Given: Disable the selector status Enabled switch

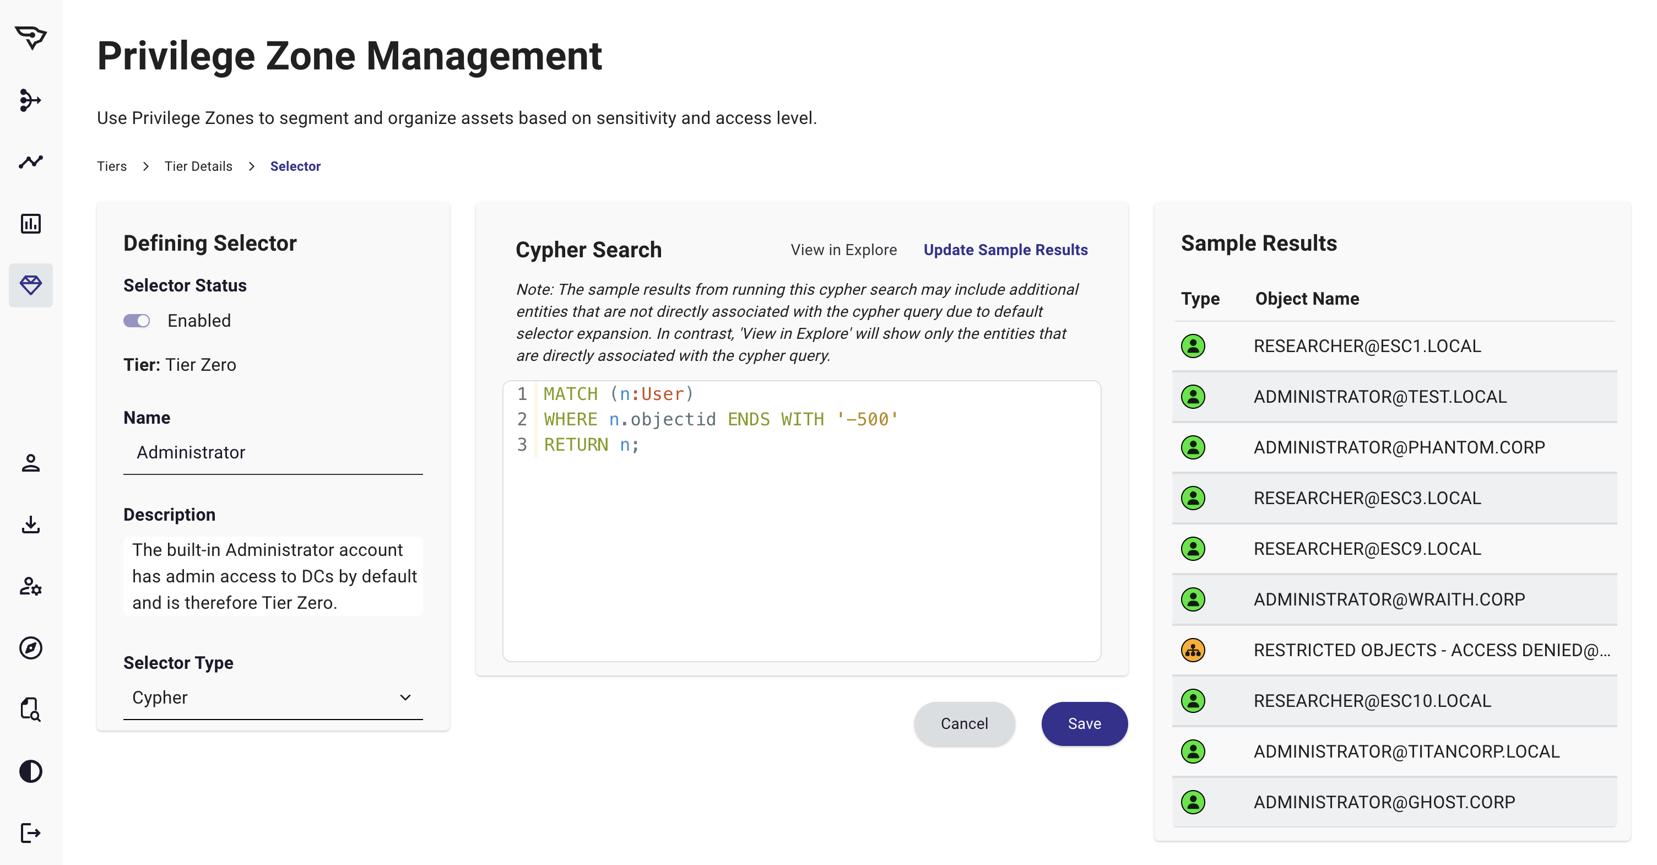Looking at the screenshot, I should tap(137, 320).
